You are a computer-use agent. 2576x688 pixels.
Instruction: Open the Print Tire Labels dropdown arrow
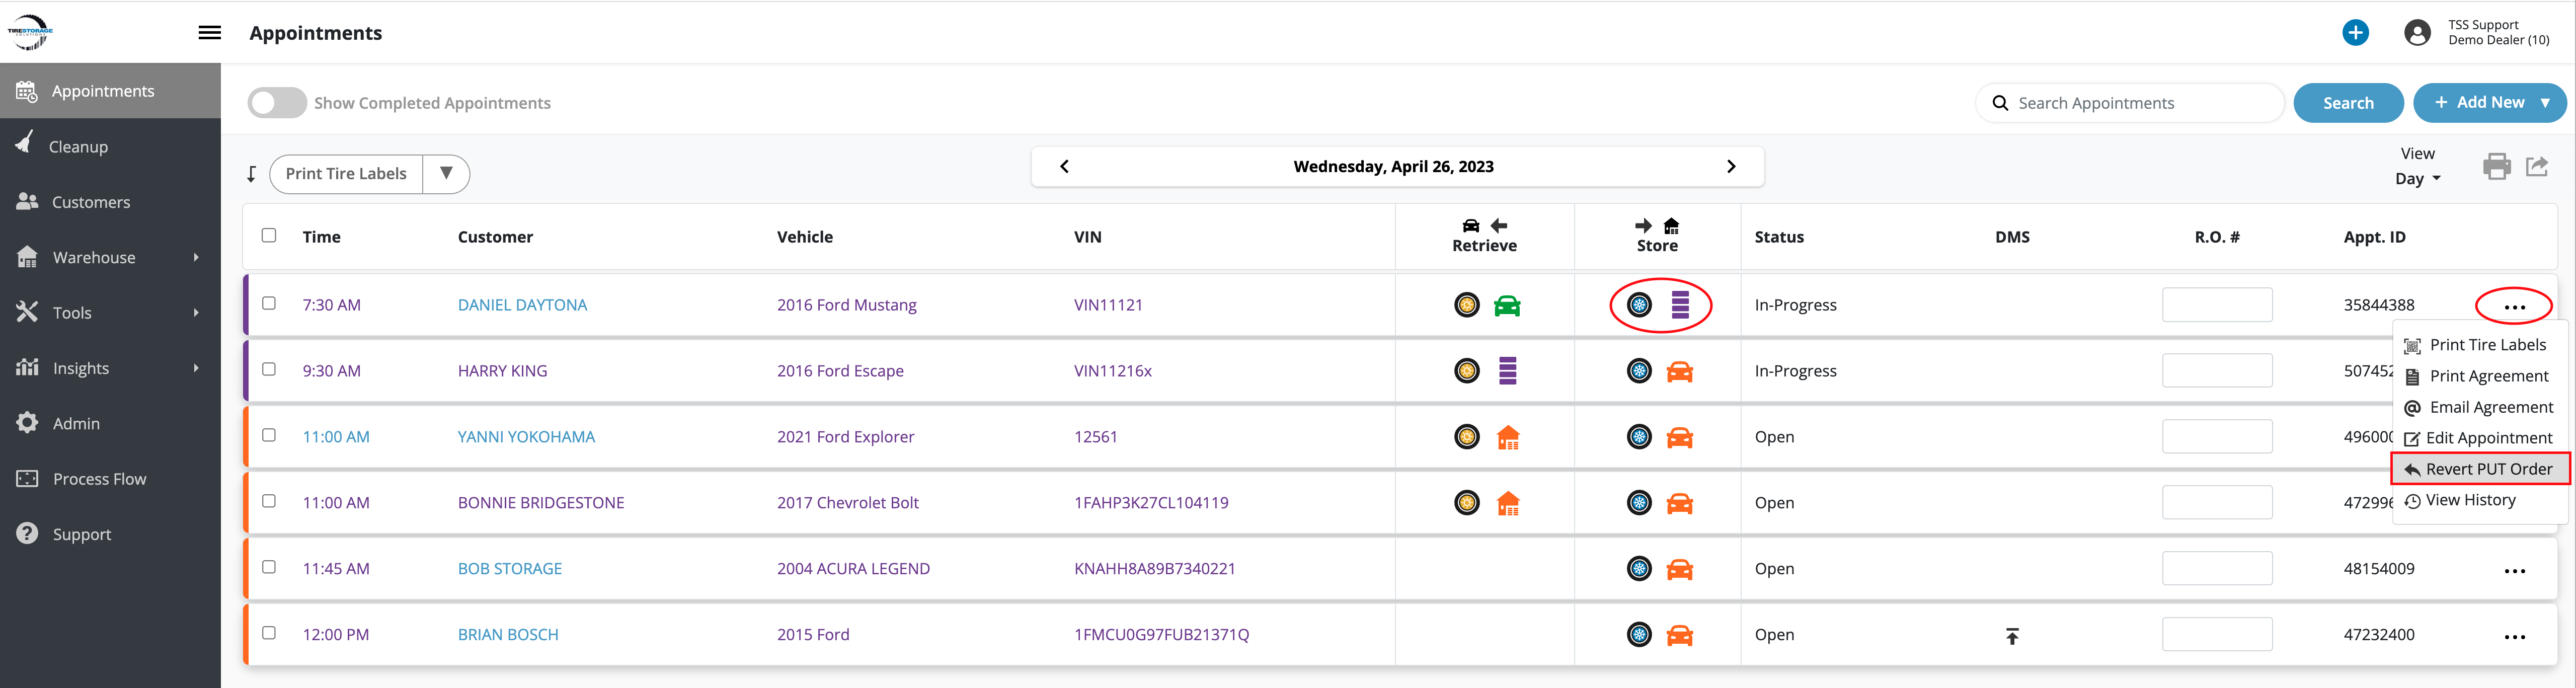(x=446, y=173)
